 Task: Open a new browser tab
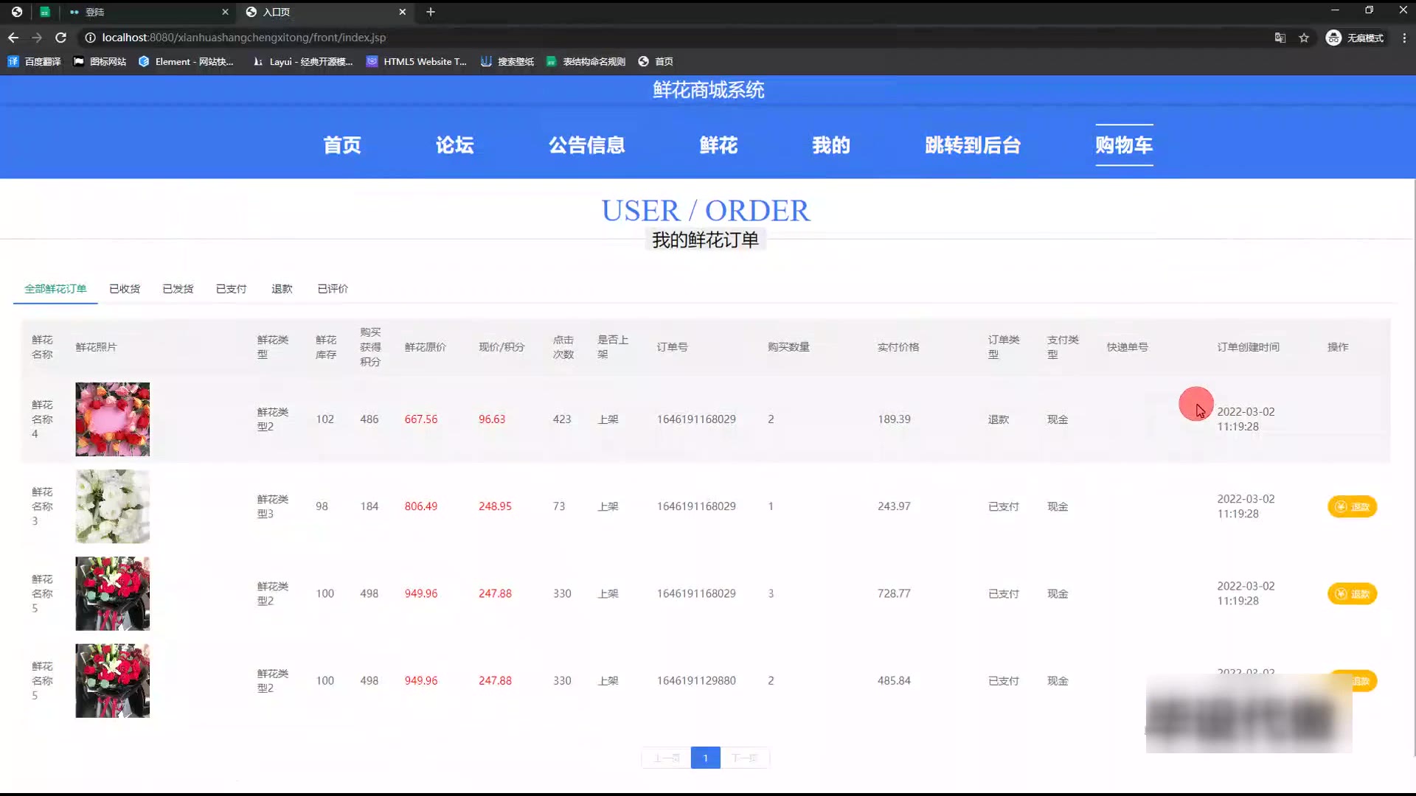coord(431,12)
